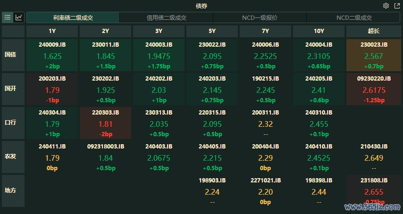Click the 农发 row label
This screenshot has height=214, width=403.
11,156
